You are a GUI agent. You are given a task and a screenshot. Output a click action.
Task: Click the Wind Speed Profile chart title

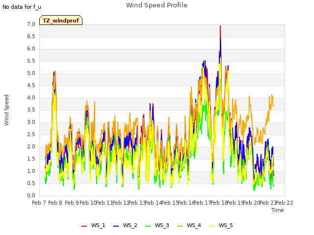157,5
